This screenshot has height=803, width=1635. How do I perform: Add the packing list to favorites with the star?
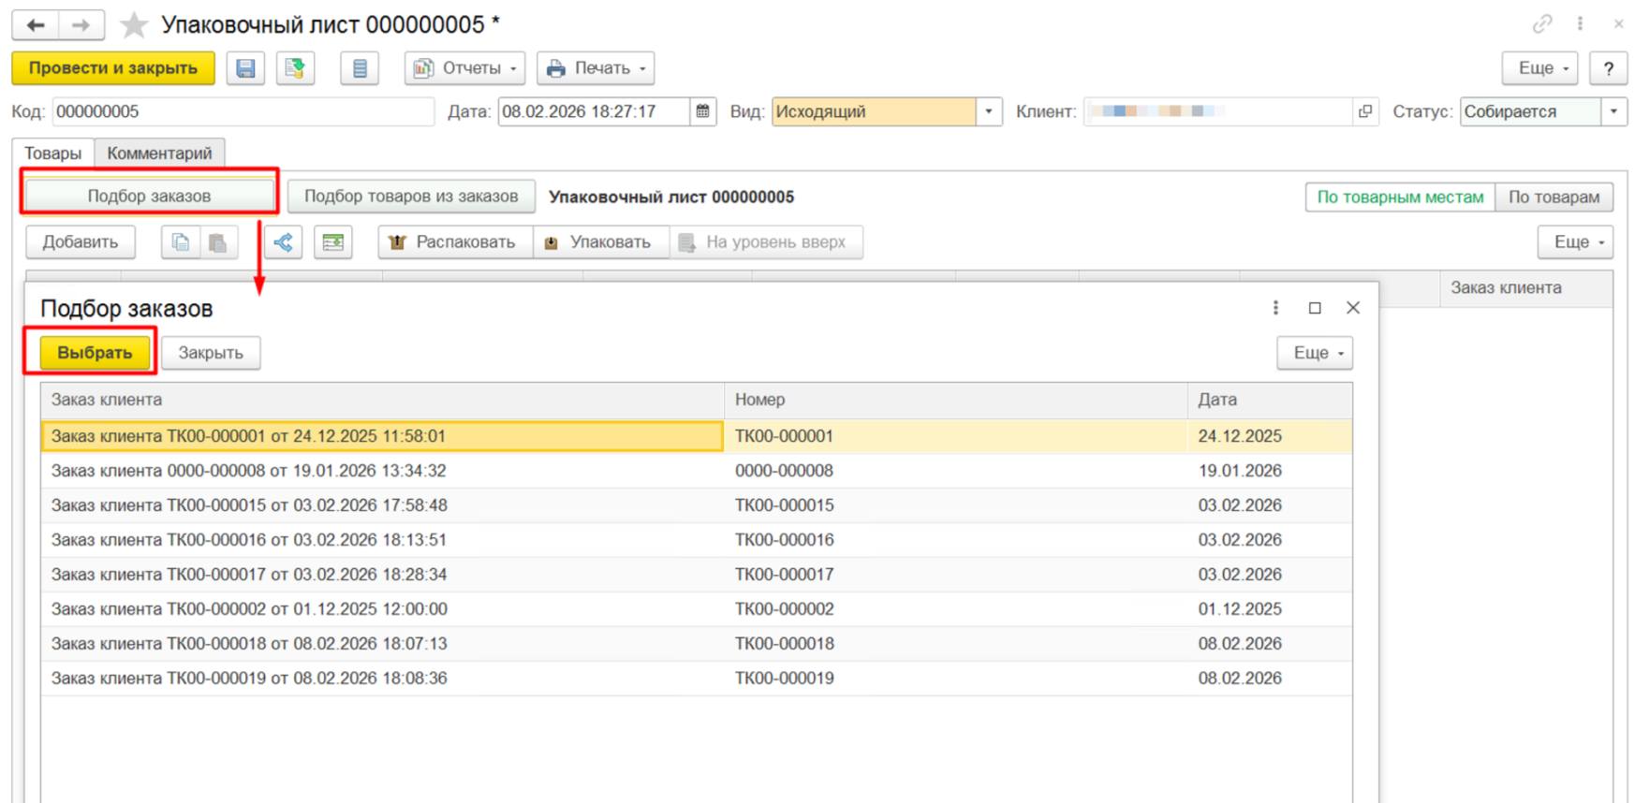click(x=134, y=25)
